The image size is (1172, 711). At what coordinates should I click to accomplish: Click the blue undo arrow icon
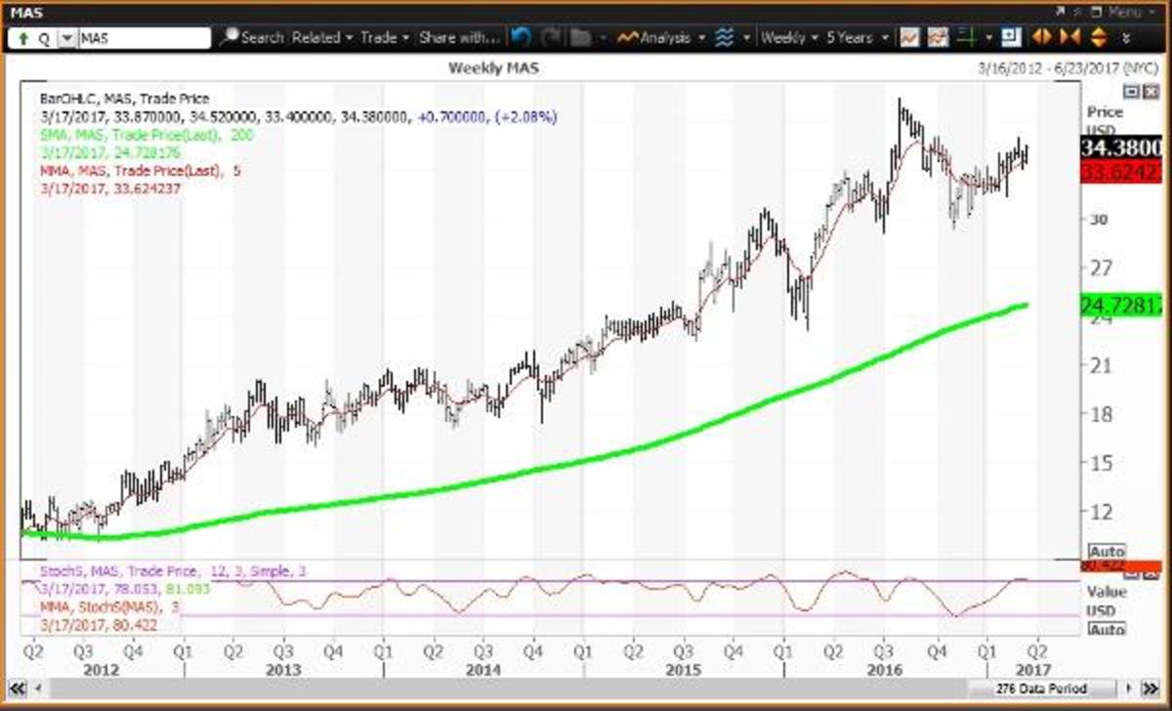[521, 38]
